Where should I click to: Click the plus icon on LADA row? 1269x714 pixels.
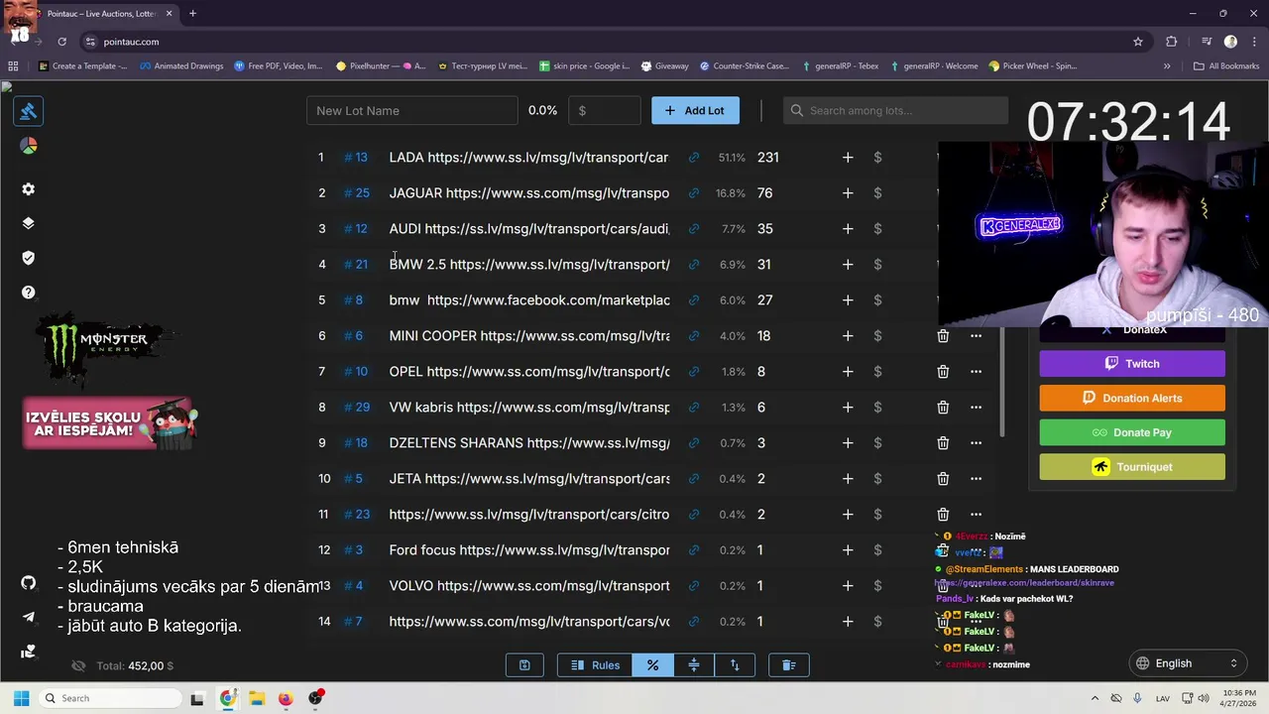pos(848,158)
